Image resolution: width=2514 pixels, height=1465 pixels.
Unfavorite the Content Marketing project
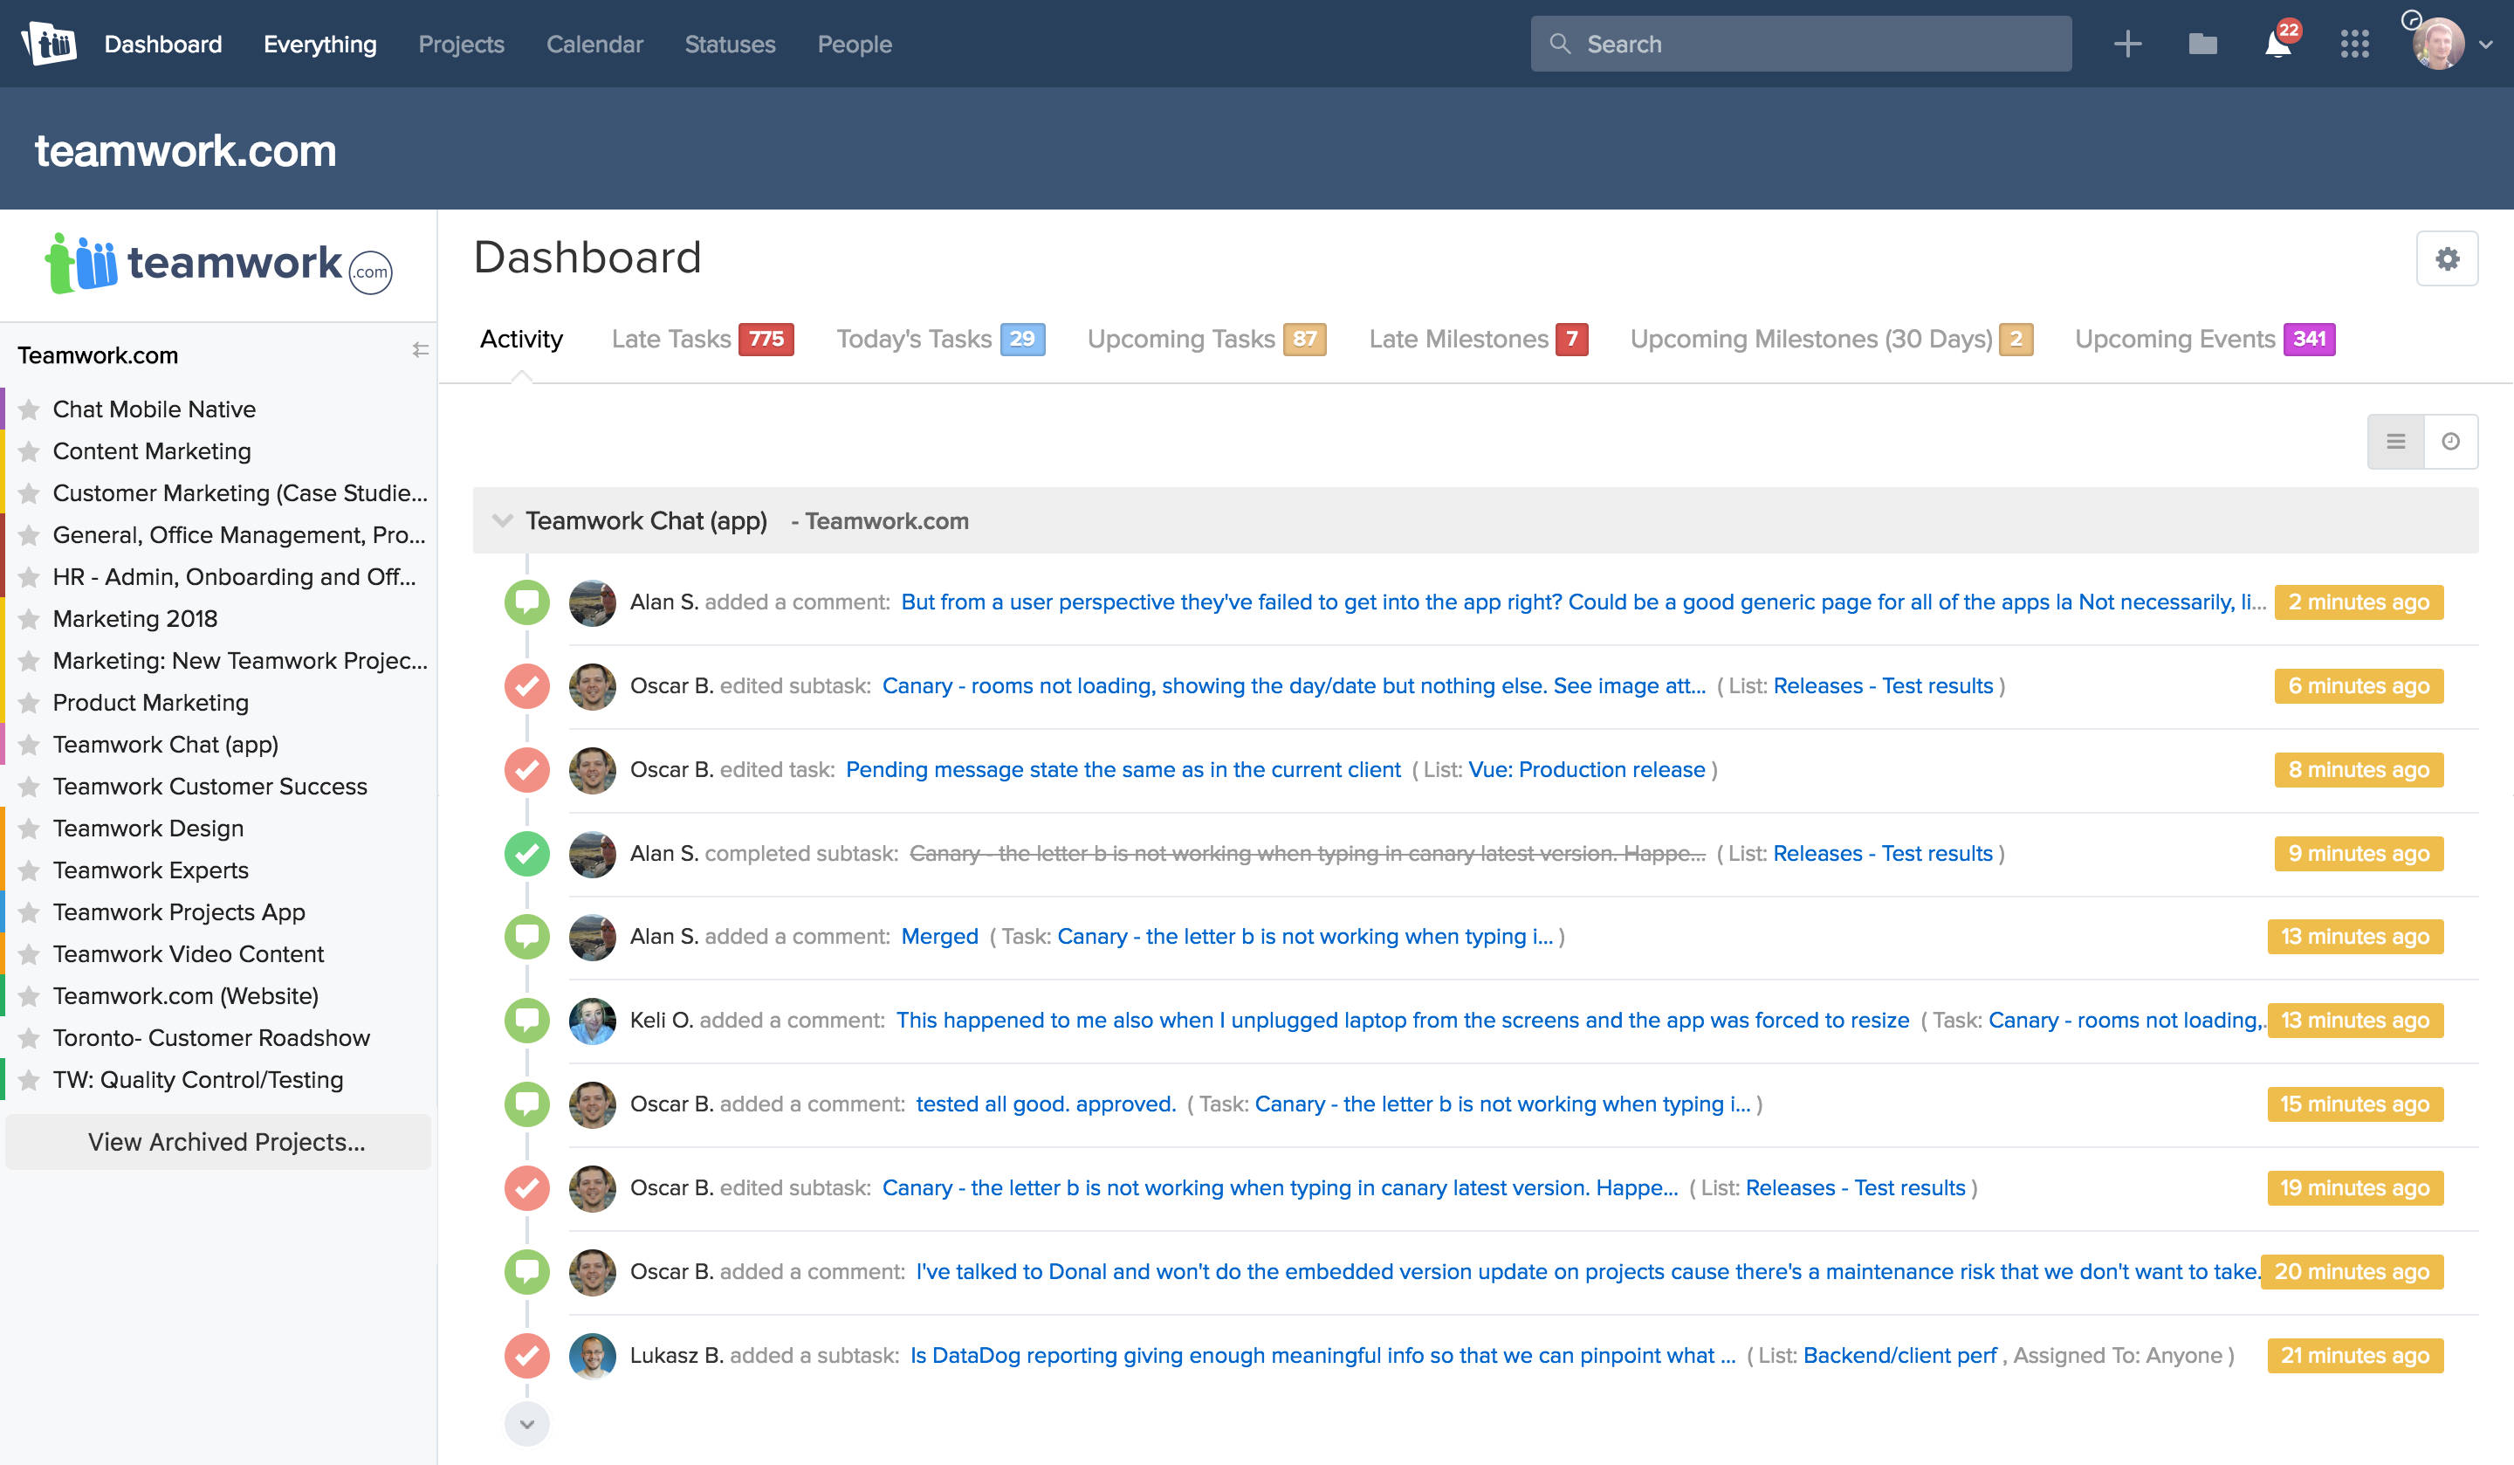point(28,451)
